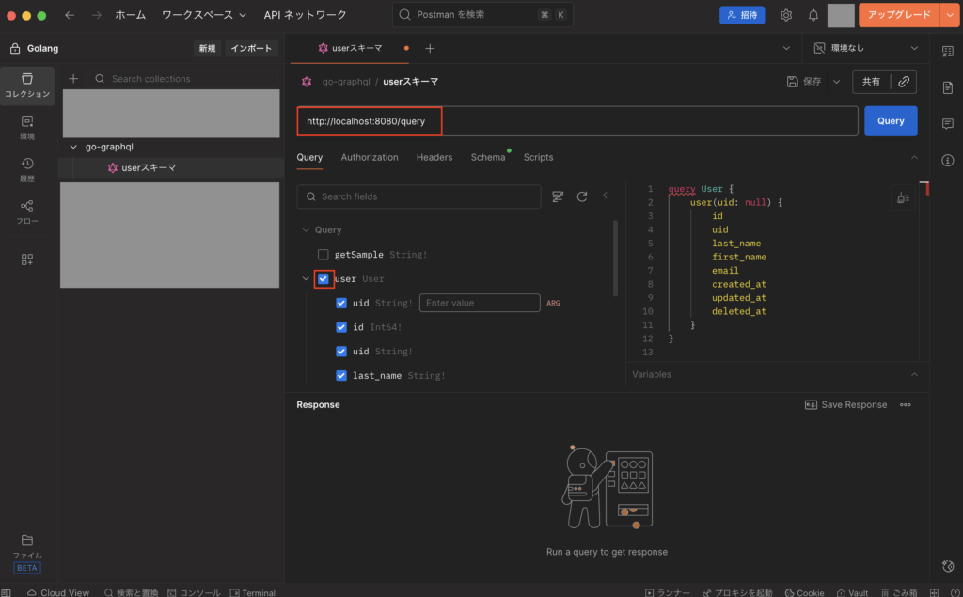Viewport: 963px width, 597px height.
Task: Open the ワークスペース dropdown menu
Action: coord(204,15)
